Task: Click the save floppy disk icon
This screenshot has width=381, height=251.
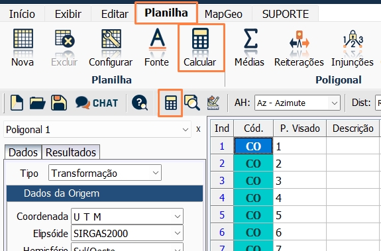Action: (x=59, y=103)
